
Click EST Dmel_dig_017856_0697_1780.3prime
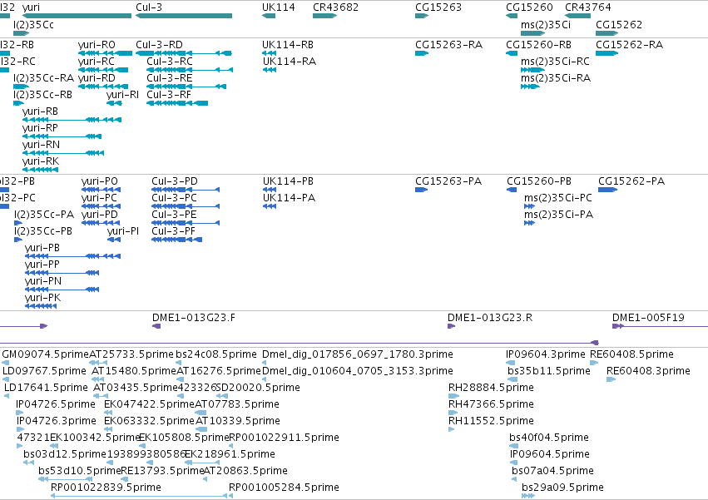click(x=264, y=363)
